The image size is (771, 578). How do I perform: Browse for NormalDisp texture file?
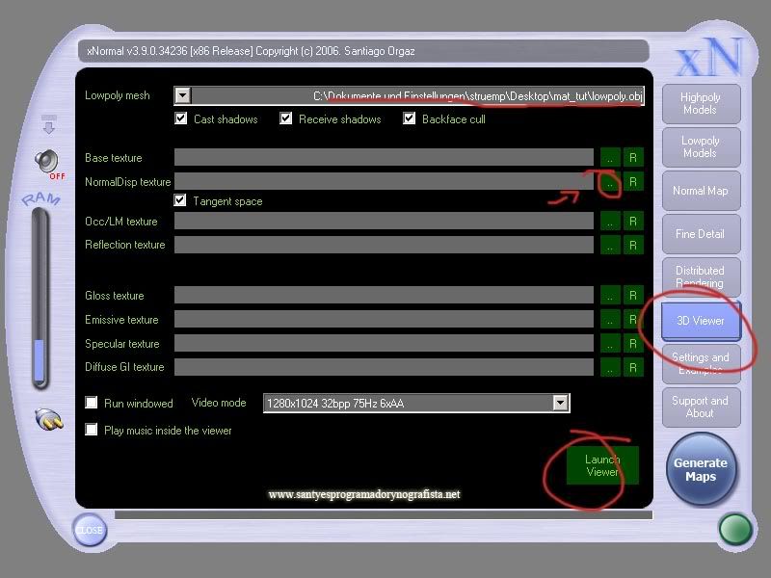[610, 182]
